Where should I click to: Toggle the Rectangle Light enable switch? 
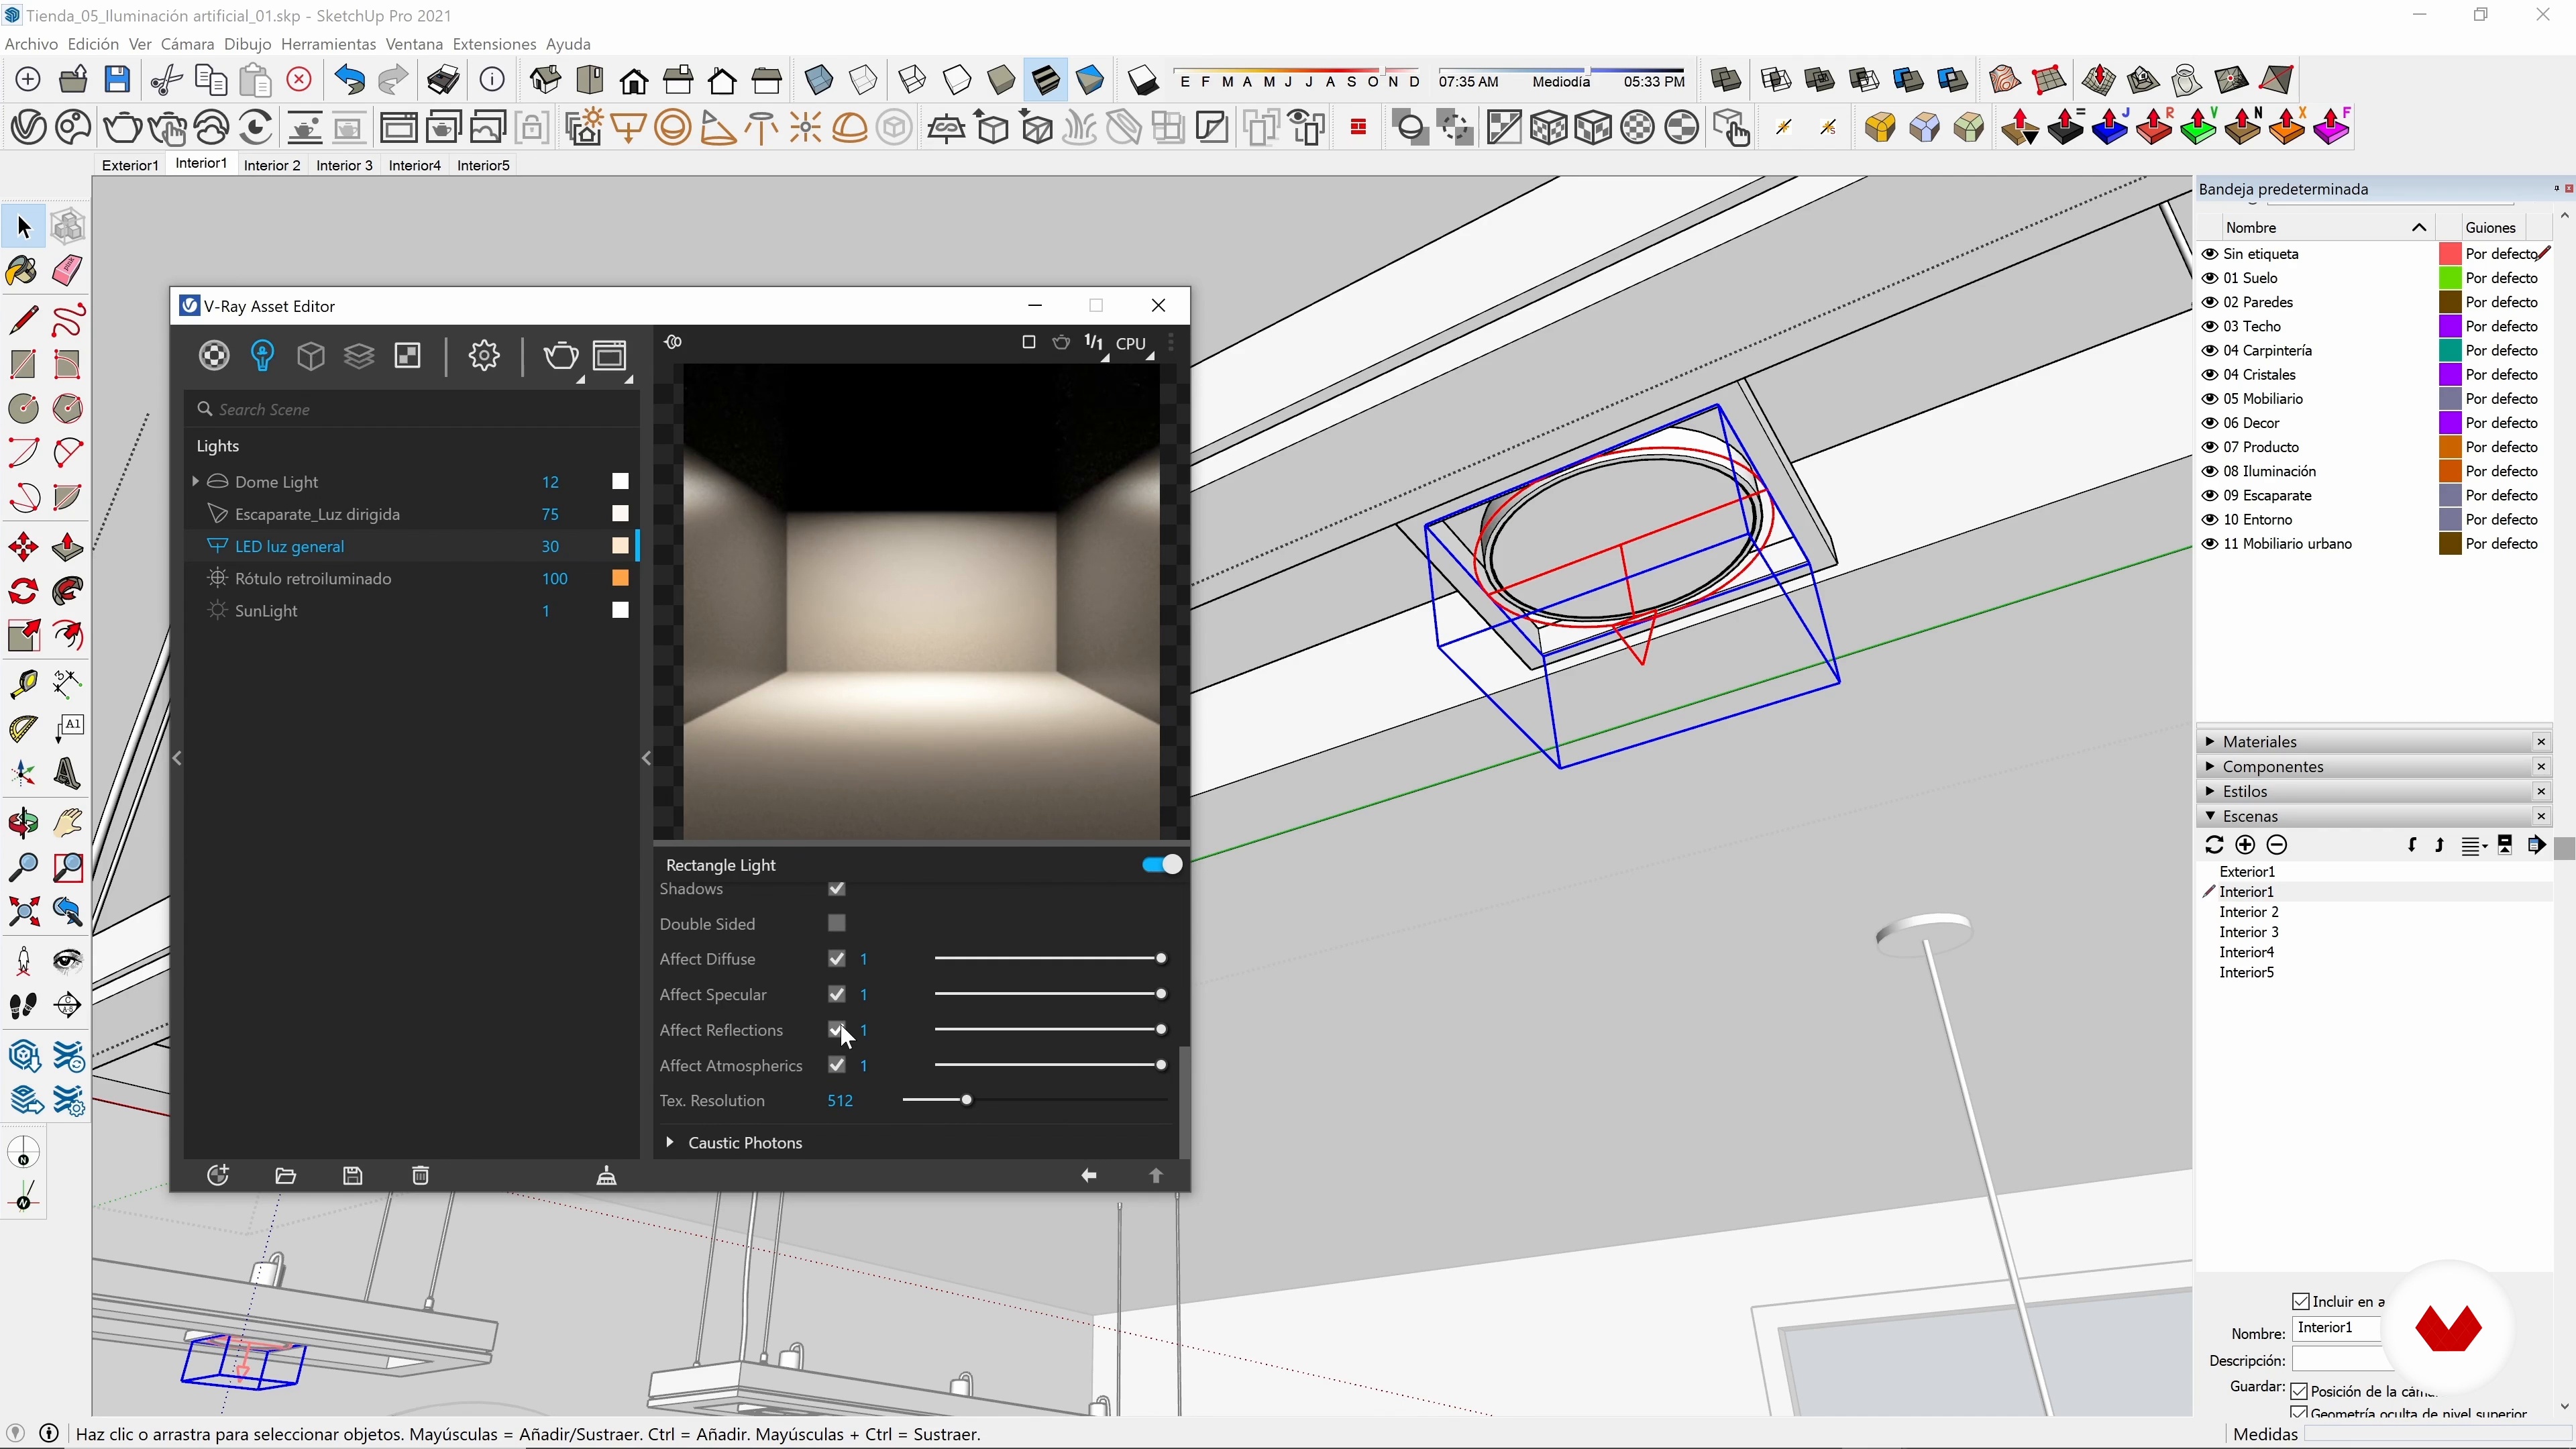[x=1162, y=864]
